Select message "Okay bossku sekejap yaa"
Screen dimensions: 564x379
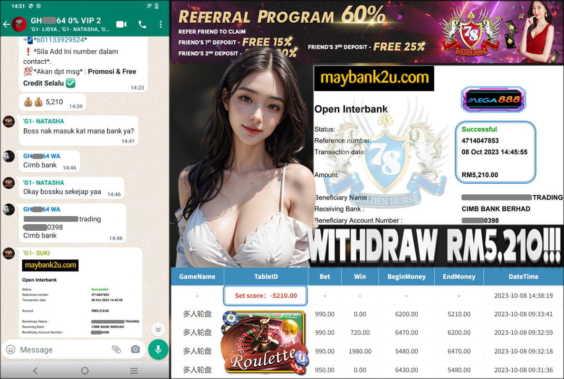click(71, 188)
